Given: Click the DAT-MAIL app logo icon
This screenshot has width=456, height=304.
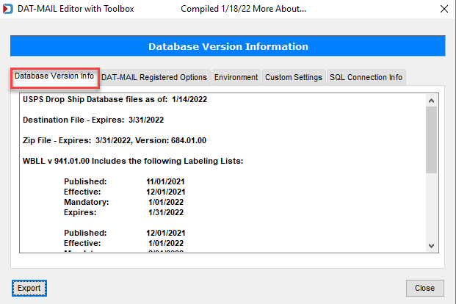Looking at the screenshot, I should click(8, 9).
